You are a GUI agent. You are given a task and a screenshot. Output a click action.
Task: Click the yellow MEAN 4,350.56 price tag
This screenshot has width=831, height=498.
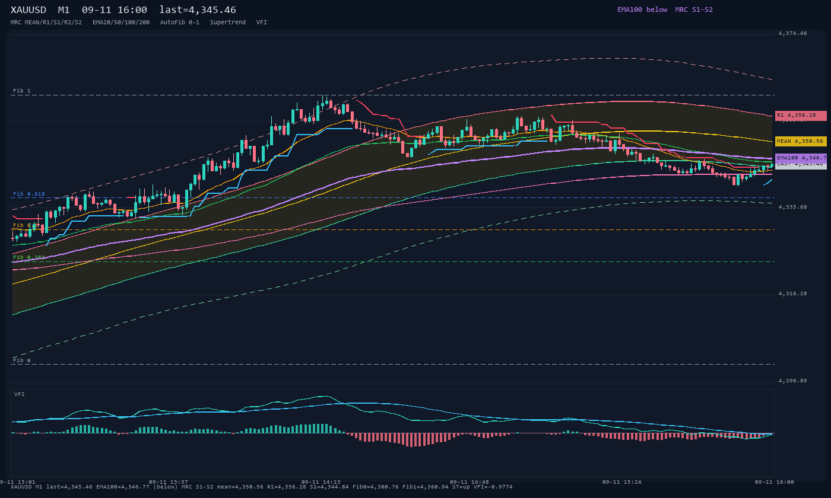click(801, 141)
